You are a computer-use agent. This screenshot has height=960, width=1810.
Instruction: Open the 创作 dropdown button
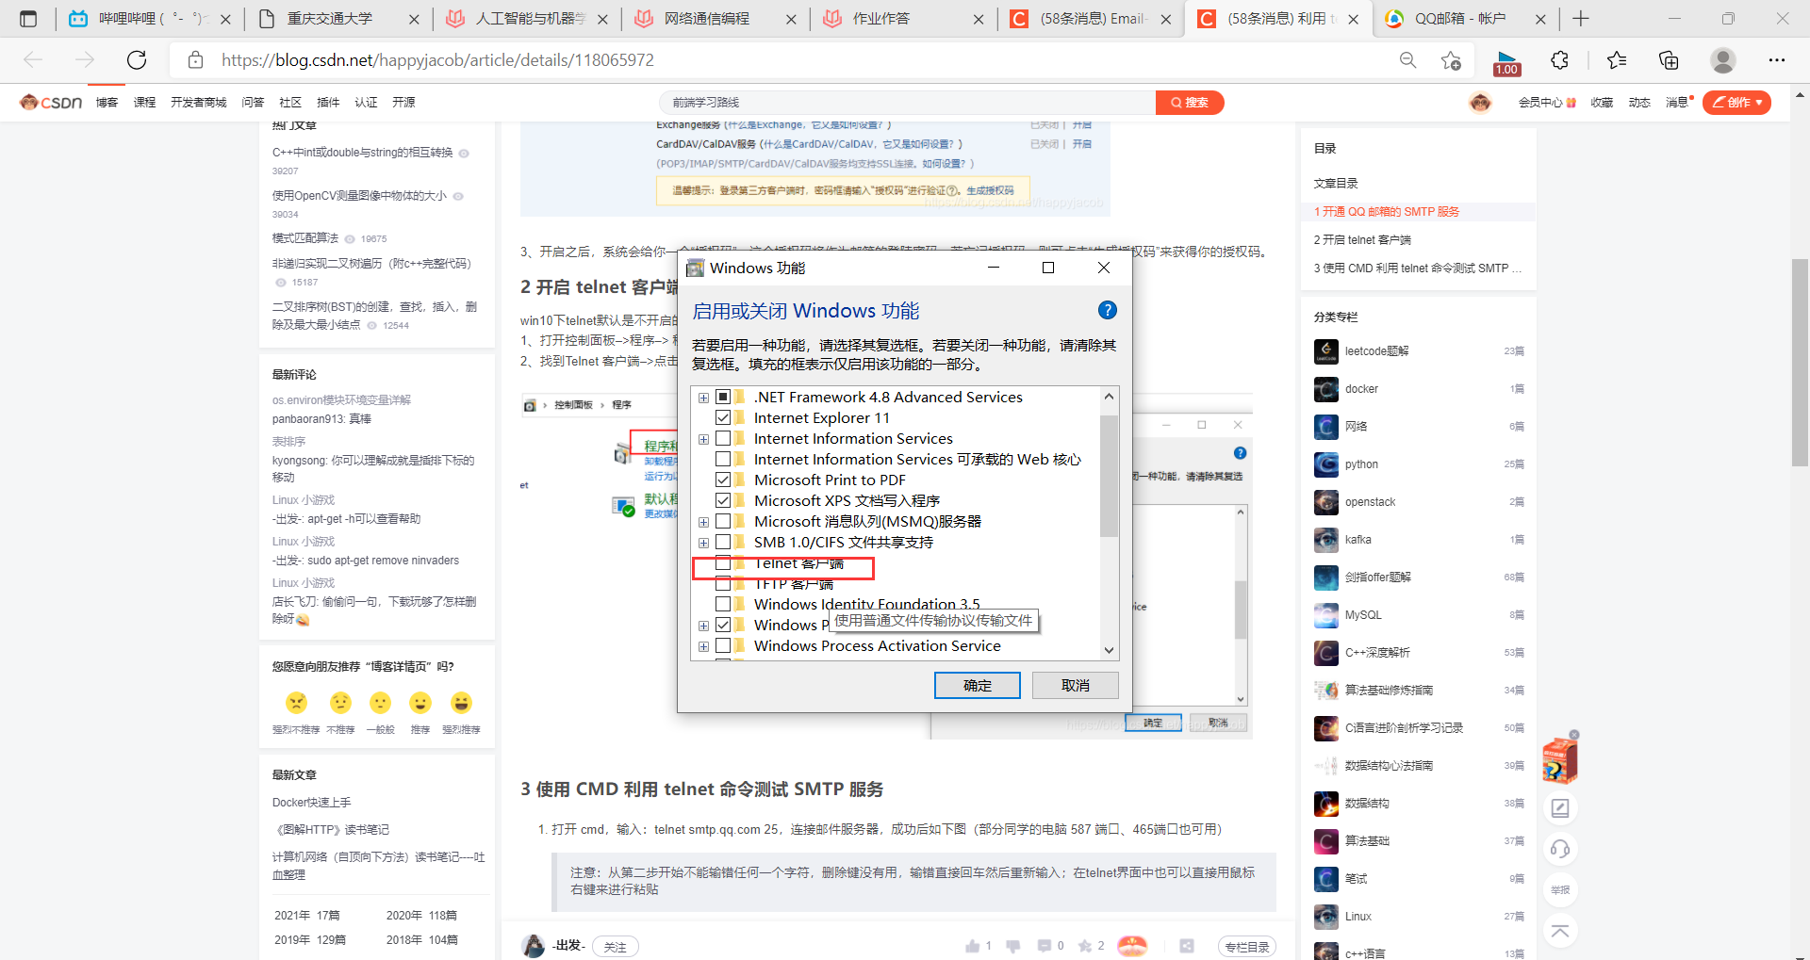click(1736, 102)
